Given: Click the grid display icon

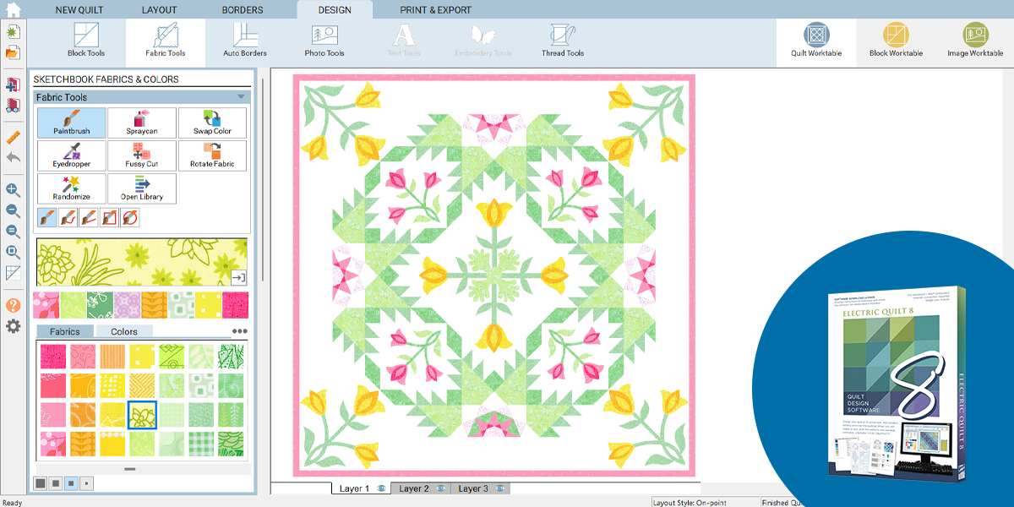Looking at the screenshot, I should click(x=13, y=273).
